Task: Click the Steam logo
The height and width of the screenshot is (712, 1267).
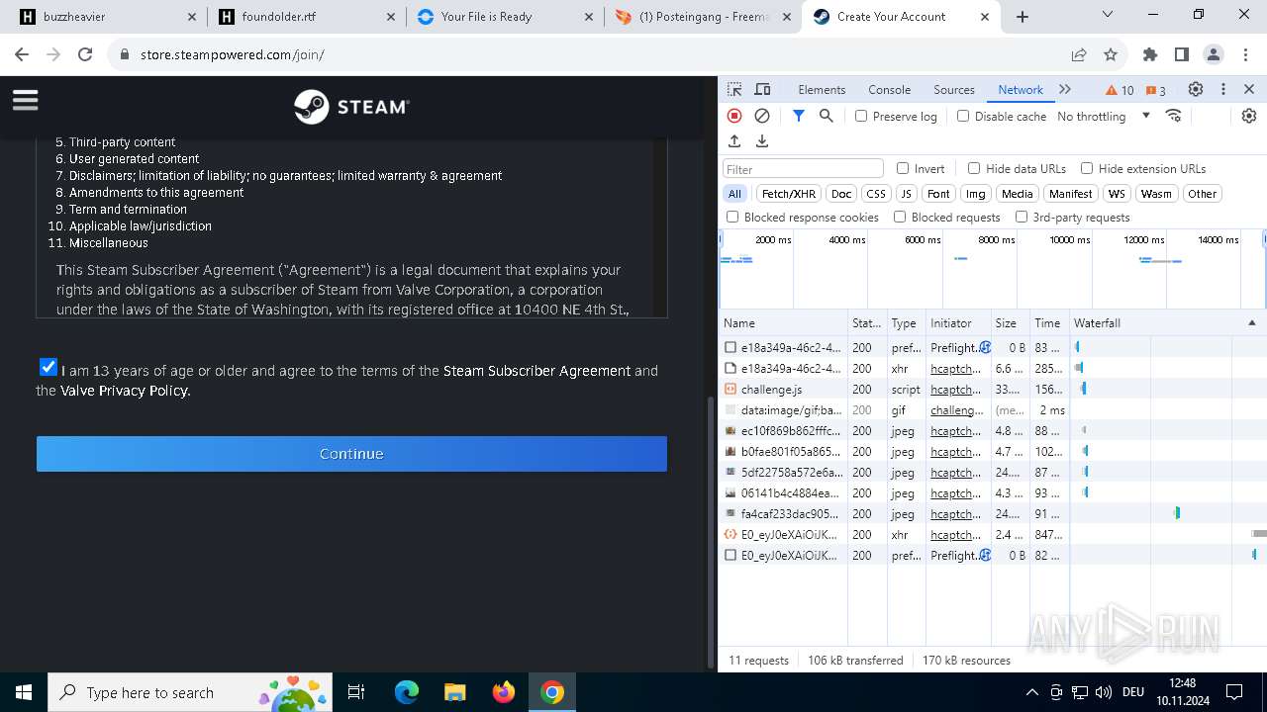Action: click(351, 107)
